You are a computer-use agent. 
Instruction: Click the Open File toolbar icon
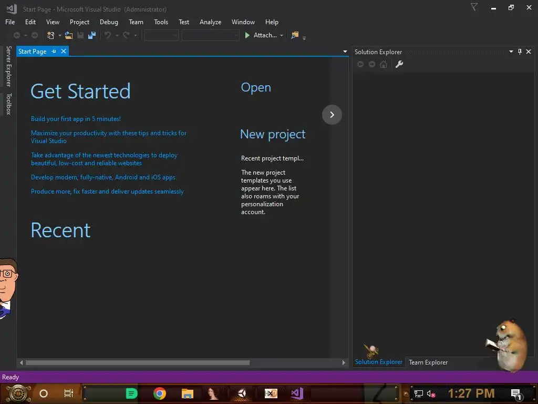[x=69, y=35]
